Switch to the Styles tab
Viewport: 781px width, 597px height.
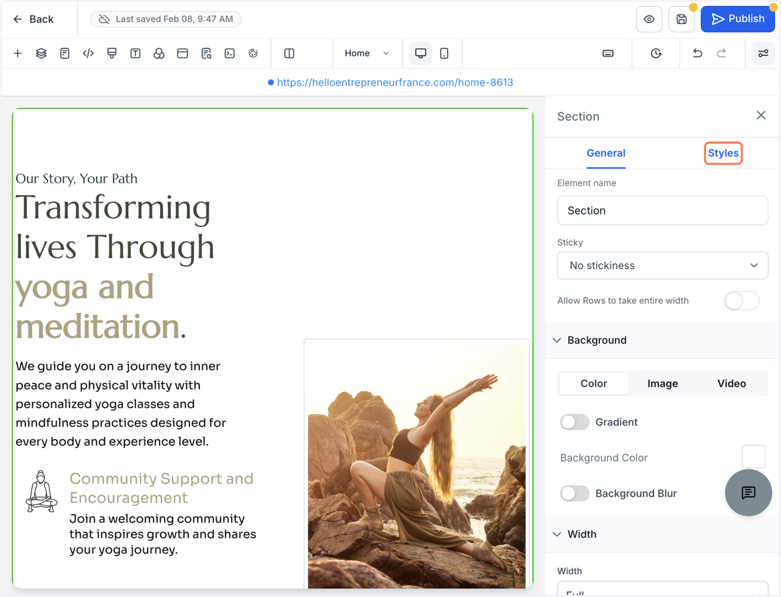pyautogui.click(x=723, y=153)
